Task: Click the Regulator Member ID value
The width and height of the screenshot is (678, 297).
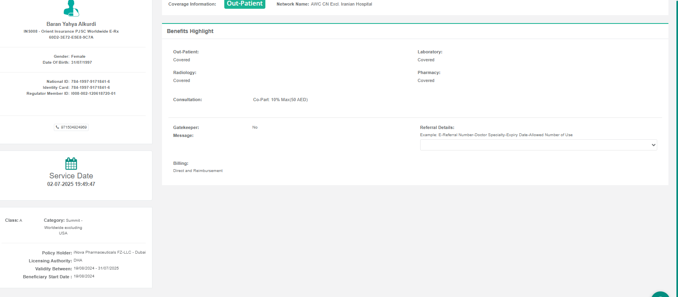Action: (93, 94)
